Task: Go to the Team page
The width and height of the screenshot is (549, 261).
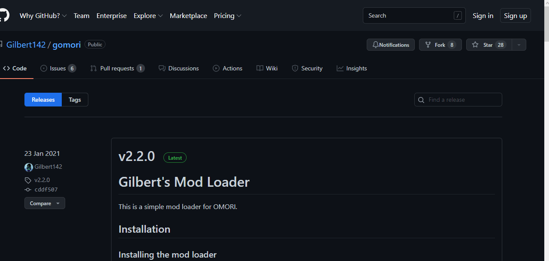Action: 81,15
